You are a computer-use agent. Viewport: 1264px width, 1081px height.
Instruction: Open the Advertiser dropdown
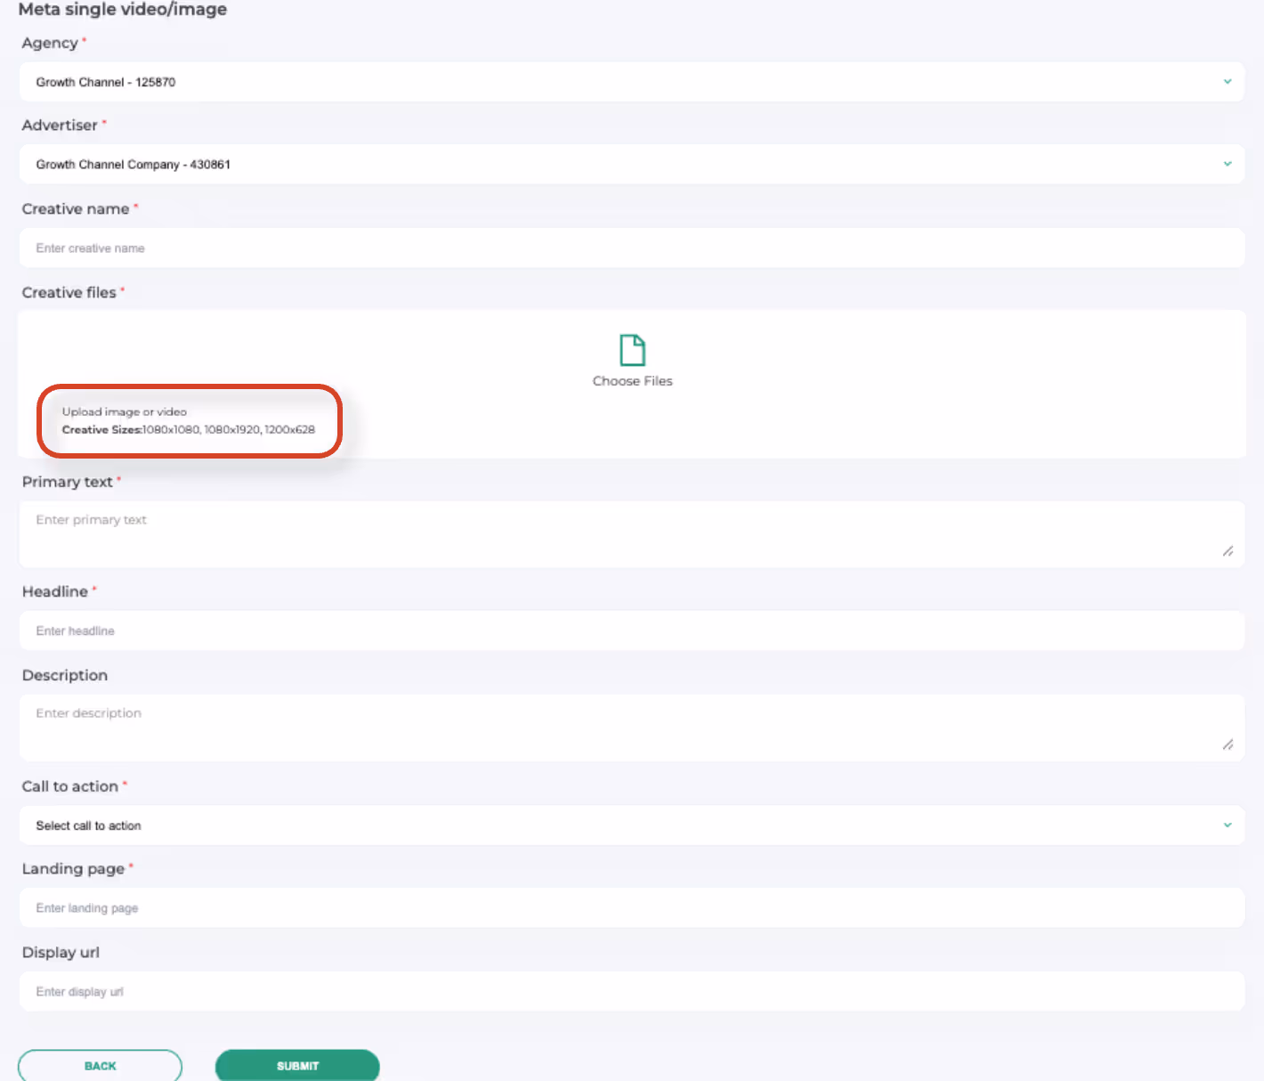coord(632,164)
